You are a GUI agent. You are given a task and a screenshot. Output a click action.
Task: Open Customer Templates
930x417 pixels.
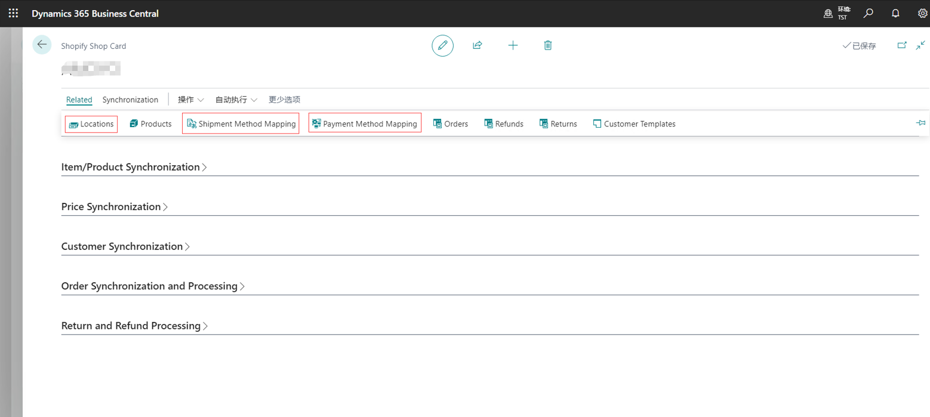point(634,124)
